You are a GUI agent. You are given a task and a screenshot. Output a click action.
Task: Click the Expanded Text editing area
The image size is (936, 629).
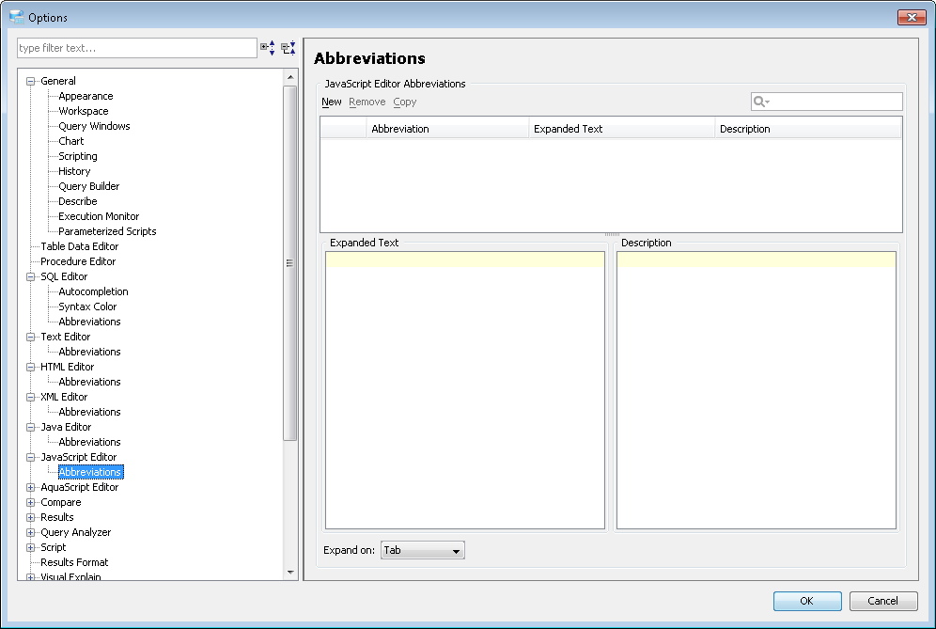coord(465,390)
